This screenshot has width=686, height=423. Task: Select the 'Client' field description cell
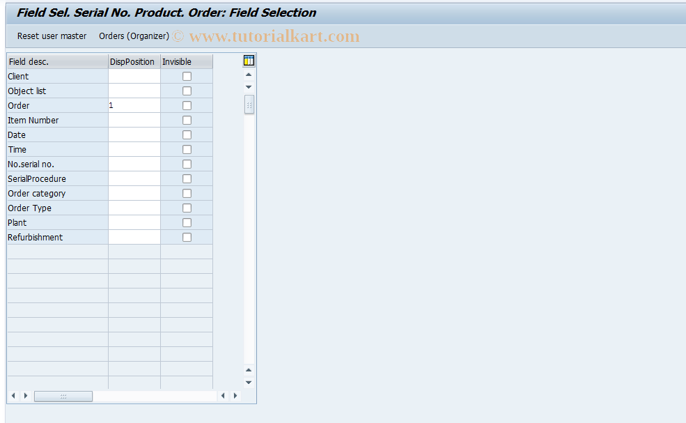point(57,76)
